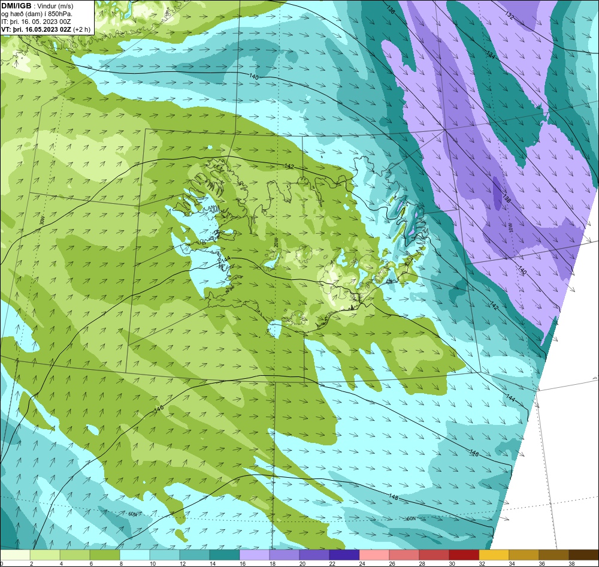The image size is (599, 567).
Task: Click the brown 36–38 m/s legend swatch
Action: click(x=554, y=555)
